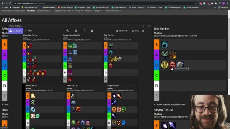Expand the Melee dropdown
230x129 pixels.
(x=88, y=11)
